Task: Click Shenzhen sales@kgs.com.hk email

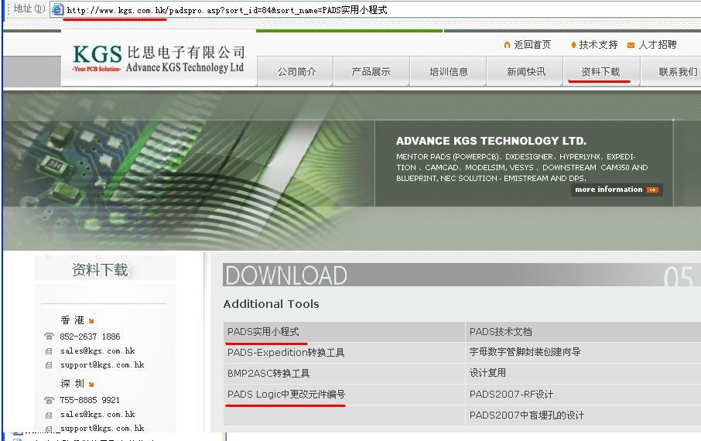Action: (97, 415)
